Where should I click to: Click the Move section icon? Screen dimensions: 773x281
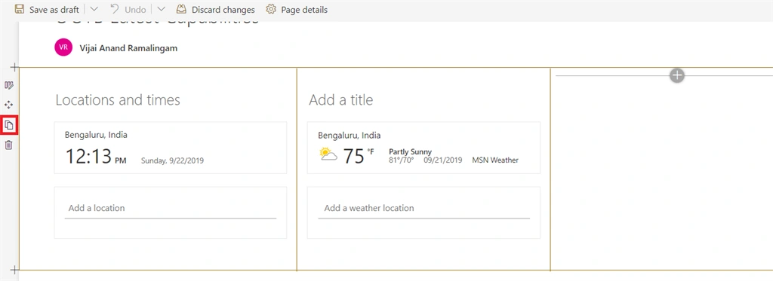[9, 105]
